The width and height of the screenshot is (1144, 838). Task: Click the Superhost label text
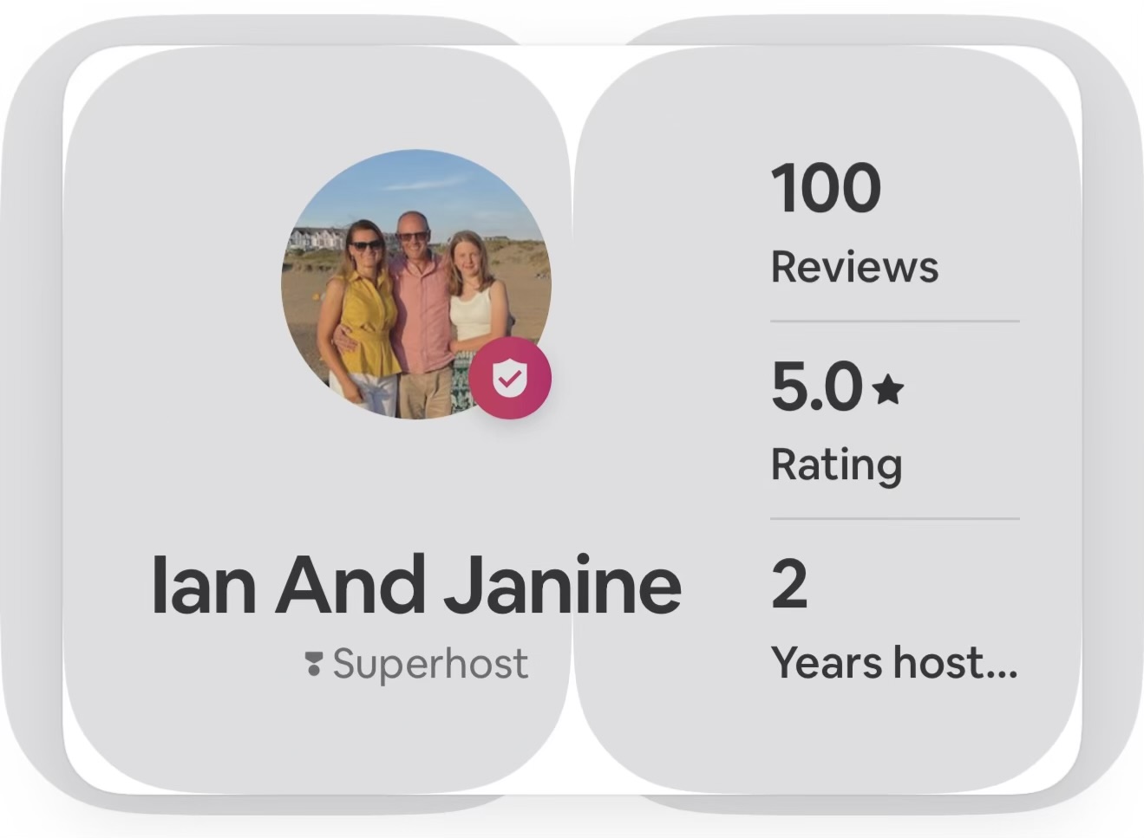[430, 665]
